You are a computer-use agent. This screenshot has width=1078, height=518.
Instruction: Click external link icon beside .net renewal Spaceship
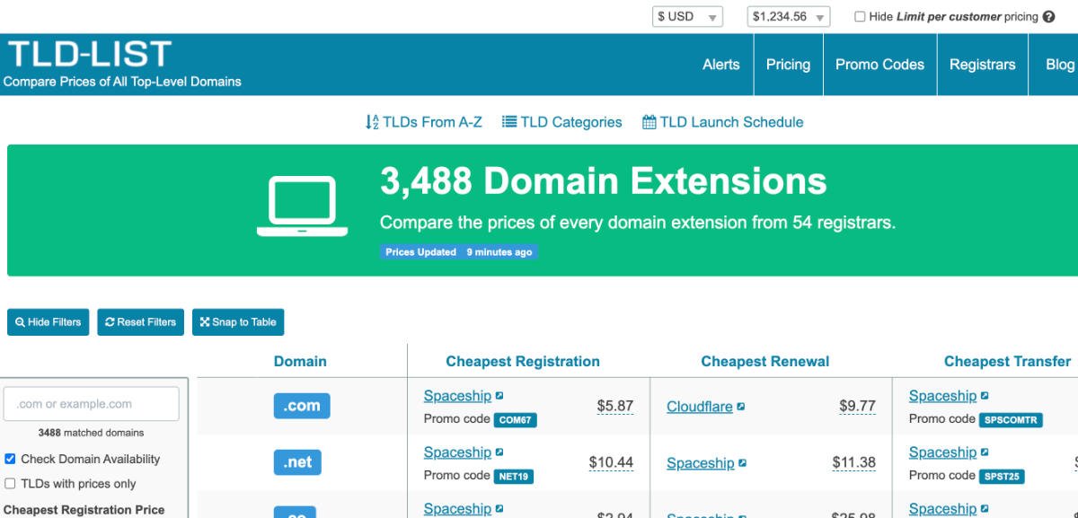click(x=742, y=463)
